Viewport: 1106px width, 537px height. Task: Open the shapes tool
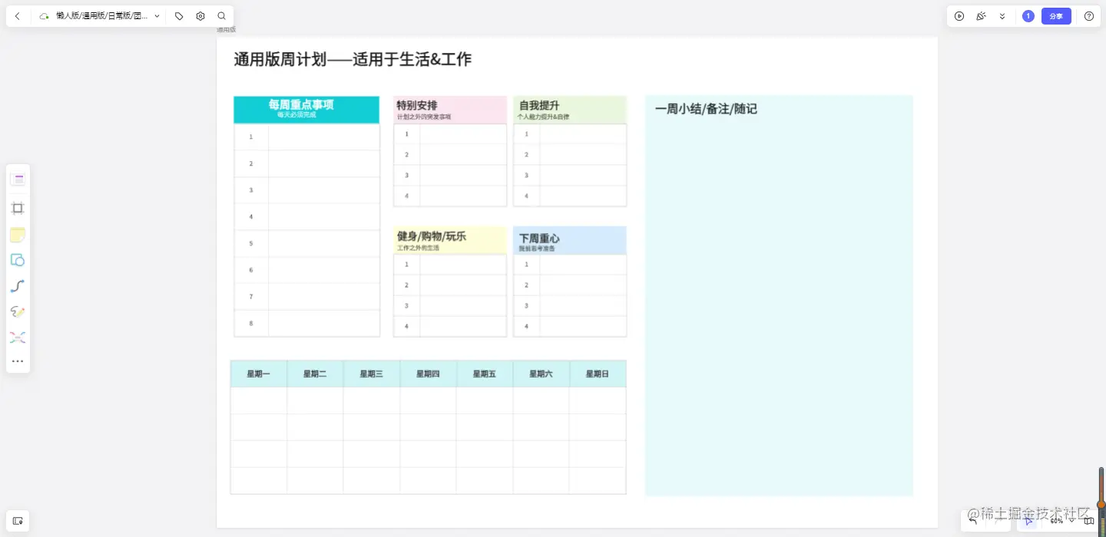click(x=18, y=260)
